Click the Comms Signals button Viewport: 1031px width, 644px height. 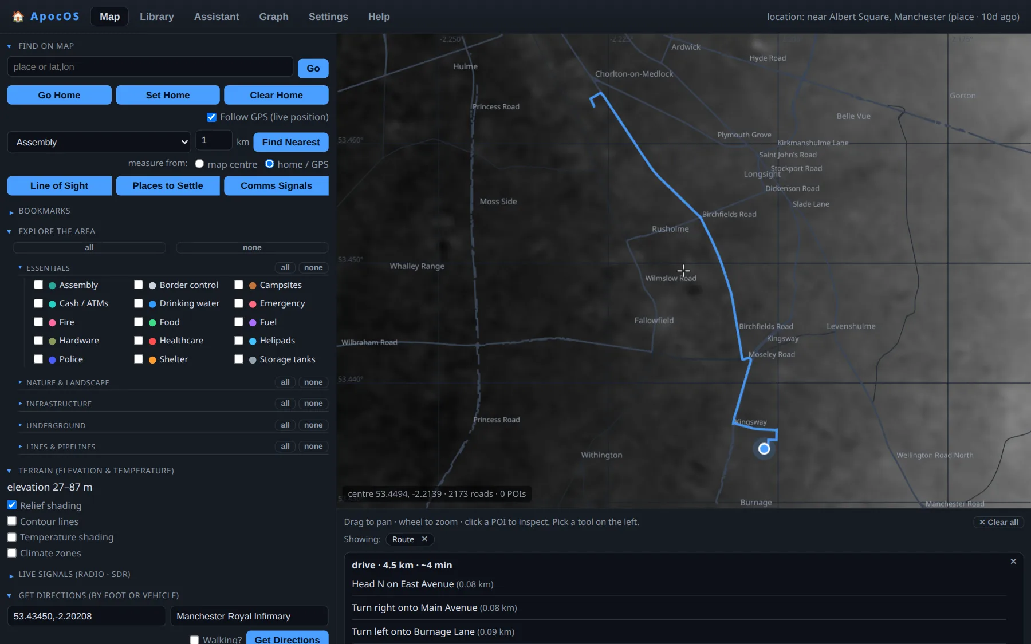pos(276,185)
